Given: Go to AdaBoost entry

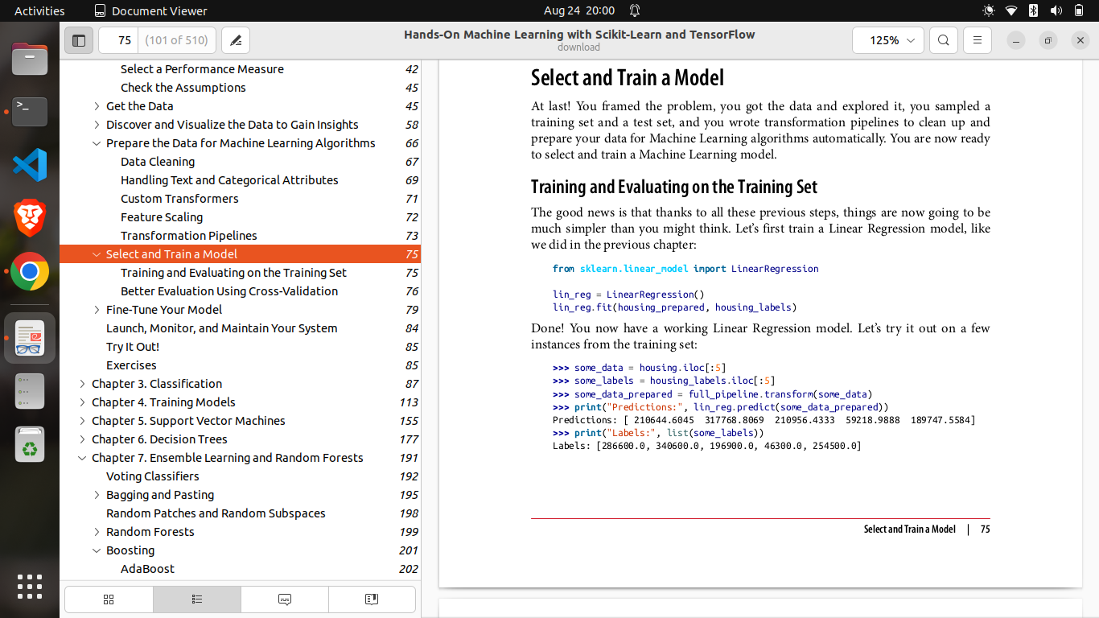Looking at the screenshot, I should [147, 569].
